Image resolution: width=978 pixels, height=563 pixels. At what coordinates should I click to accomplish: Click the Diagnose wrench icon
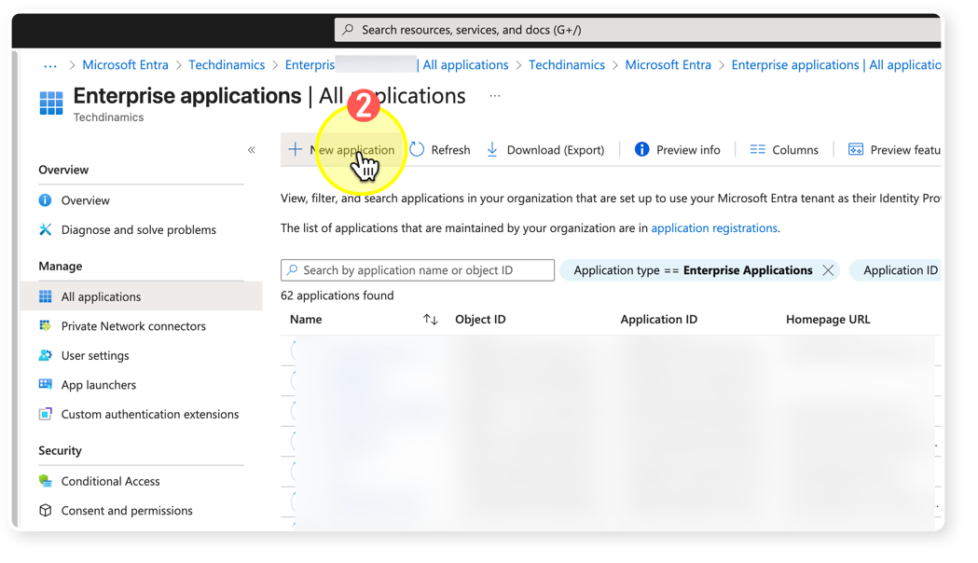pos(45,229)
